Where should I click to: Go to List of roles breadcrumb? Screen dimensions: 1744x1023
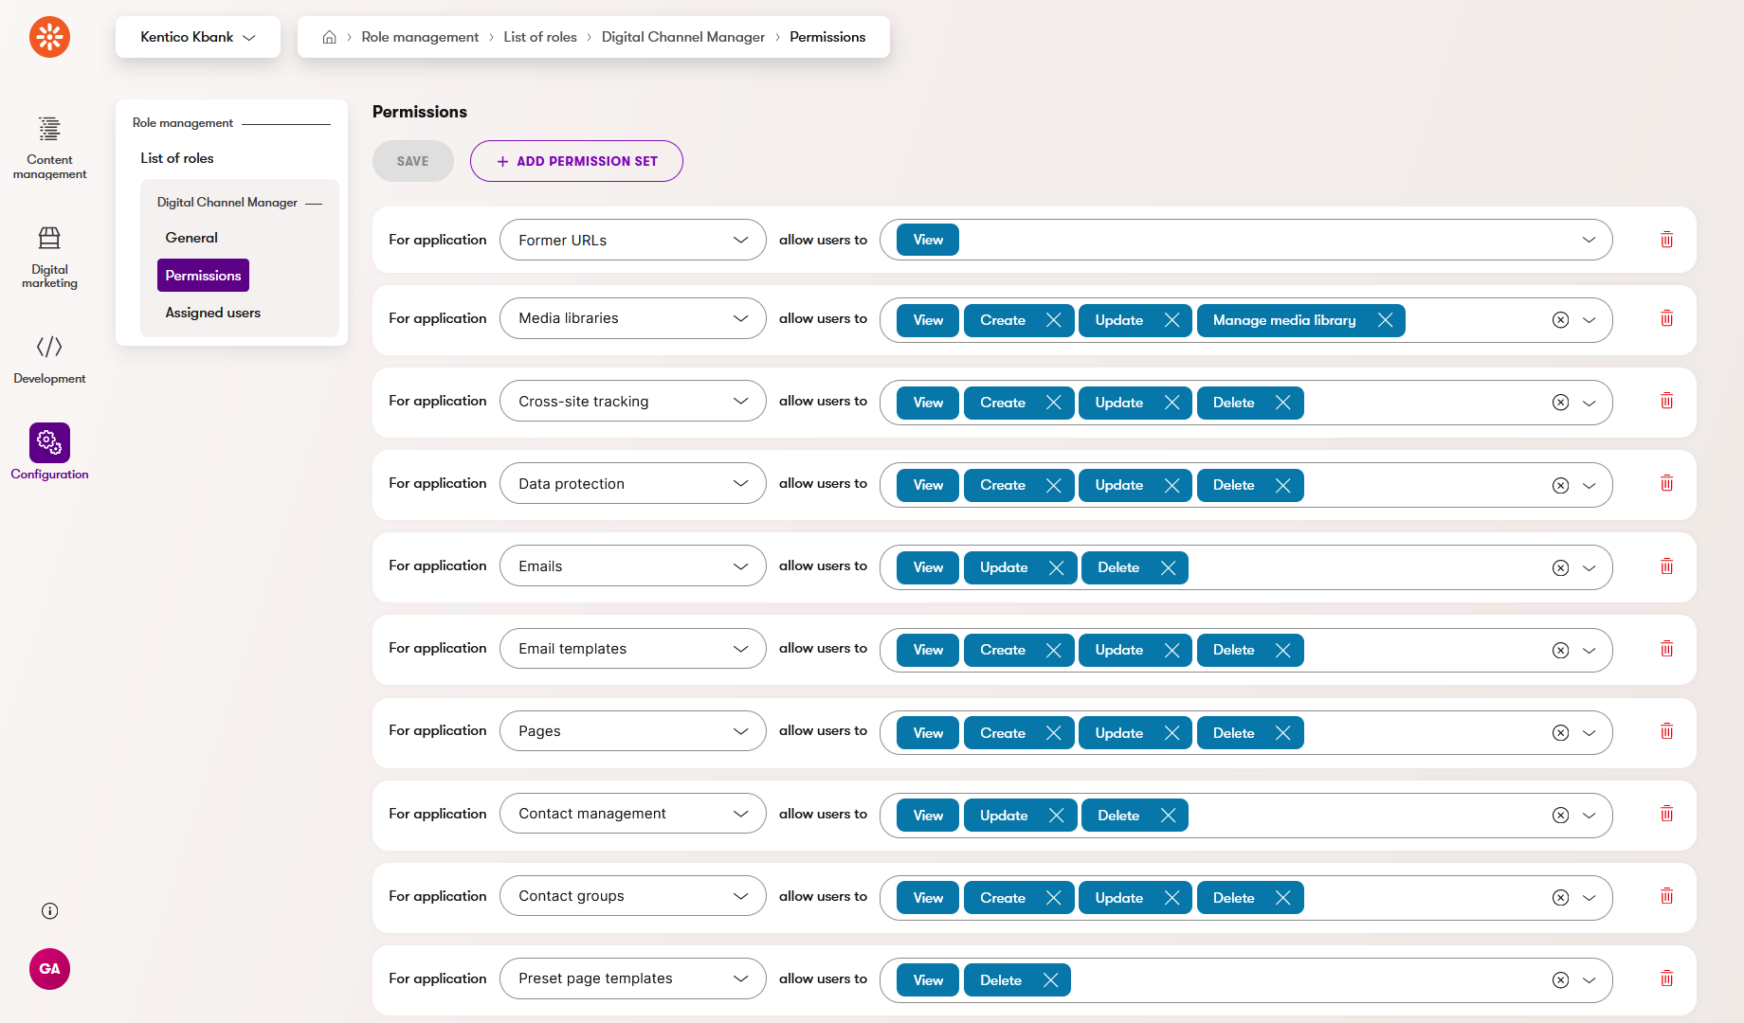539,37
